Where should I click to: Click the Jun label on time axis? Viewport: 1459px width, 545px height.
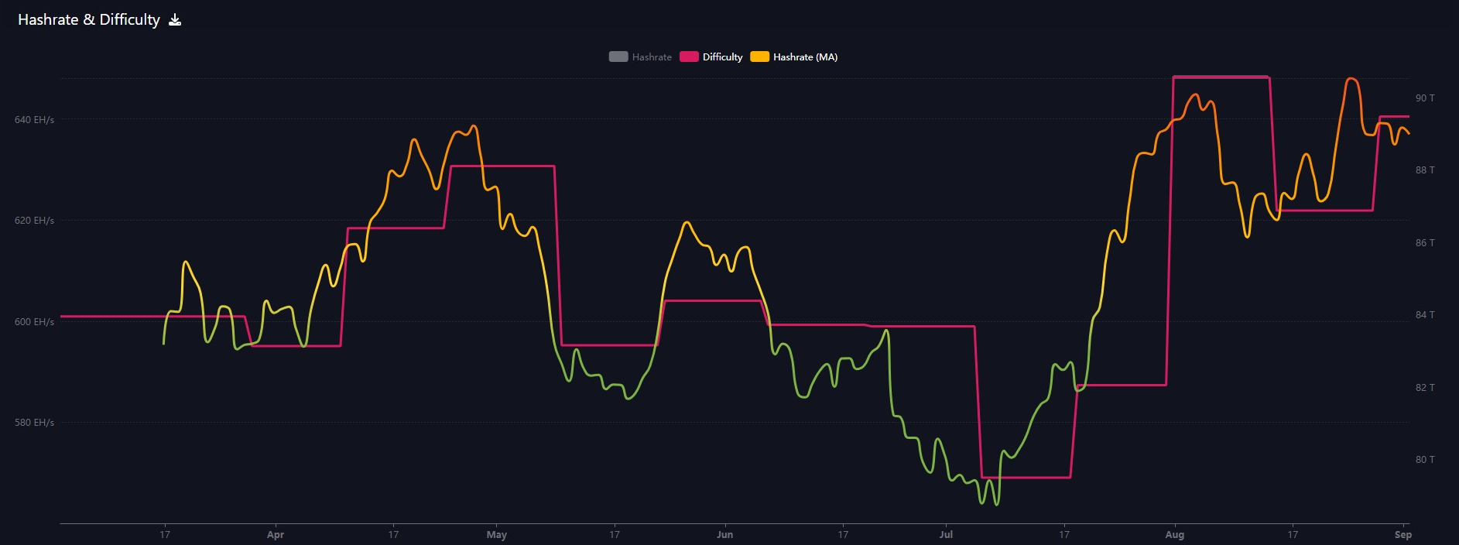pyautogui.click(x=725, y=535)
